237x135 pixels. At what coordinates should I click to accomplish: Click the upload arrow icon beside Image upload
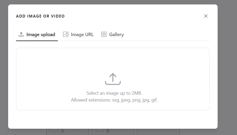21,34
